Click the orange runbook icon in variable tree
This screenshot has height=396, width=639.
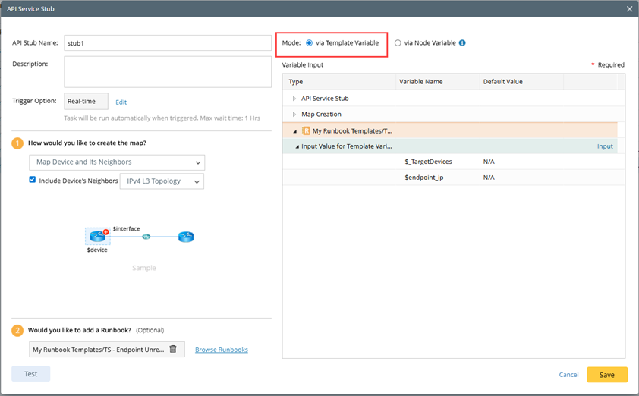(306, 130)
